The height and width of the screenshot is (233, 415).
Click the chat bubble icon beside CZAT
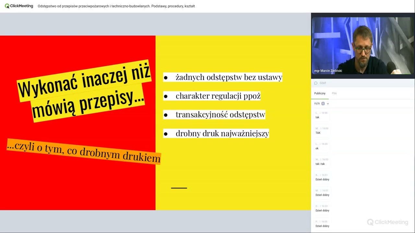(316, 83)
